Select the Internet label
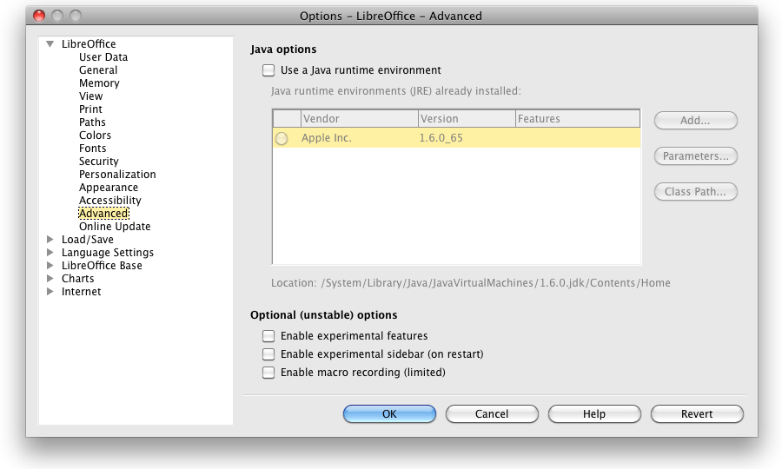 pyautogui.click(x=81, y=291)
